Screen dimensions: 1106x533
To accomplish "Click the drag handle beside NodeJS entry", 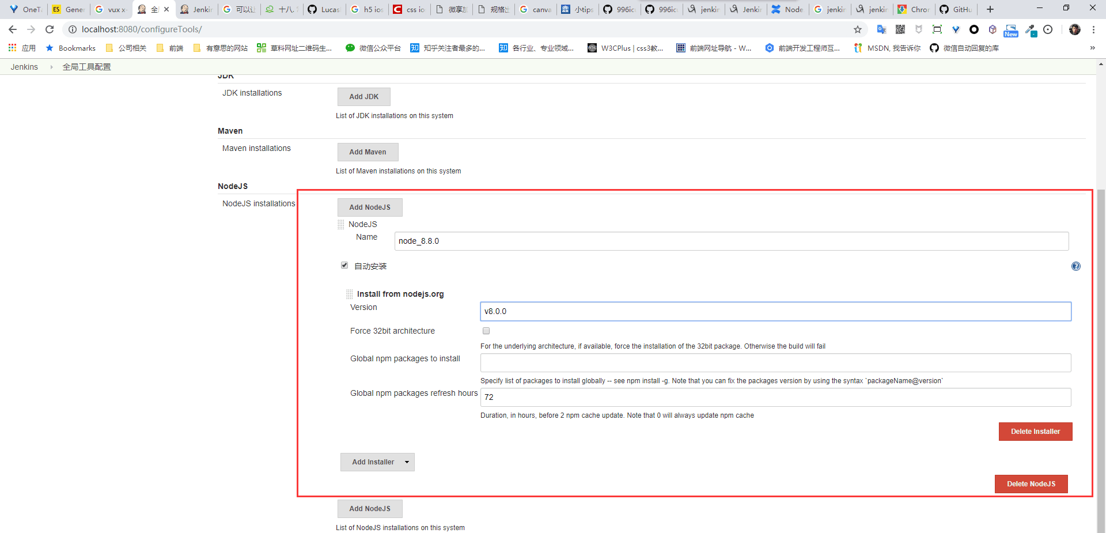I will point(341,224).
